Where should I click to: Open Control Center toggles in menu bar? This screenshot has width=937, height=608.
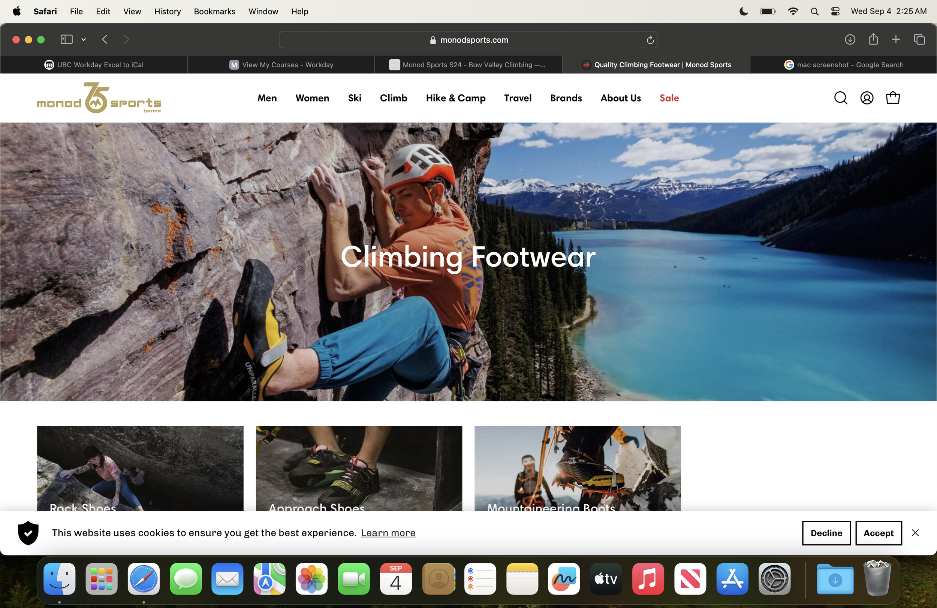835,11
